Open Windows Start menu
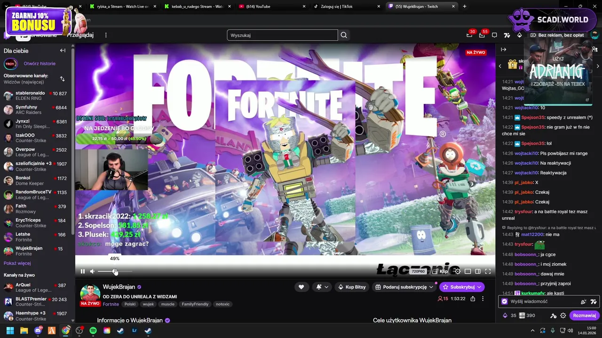 click(x=10, y=330)
